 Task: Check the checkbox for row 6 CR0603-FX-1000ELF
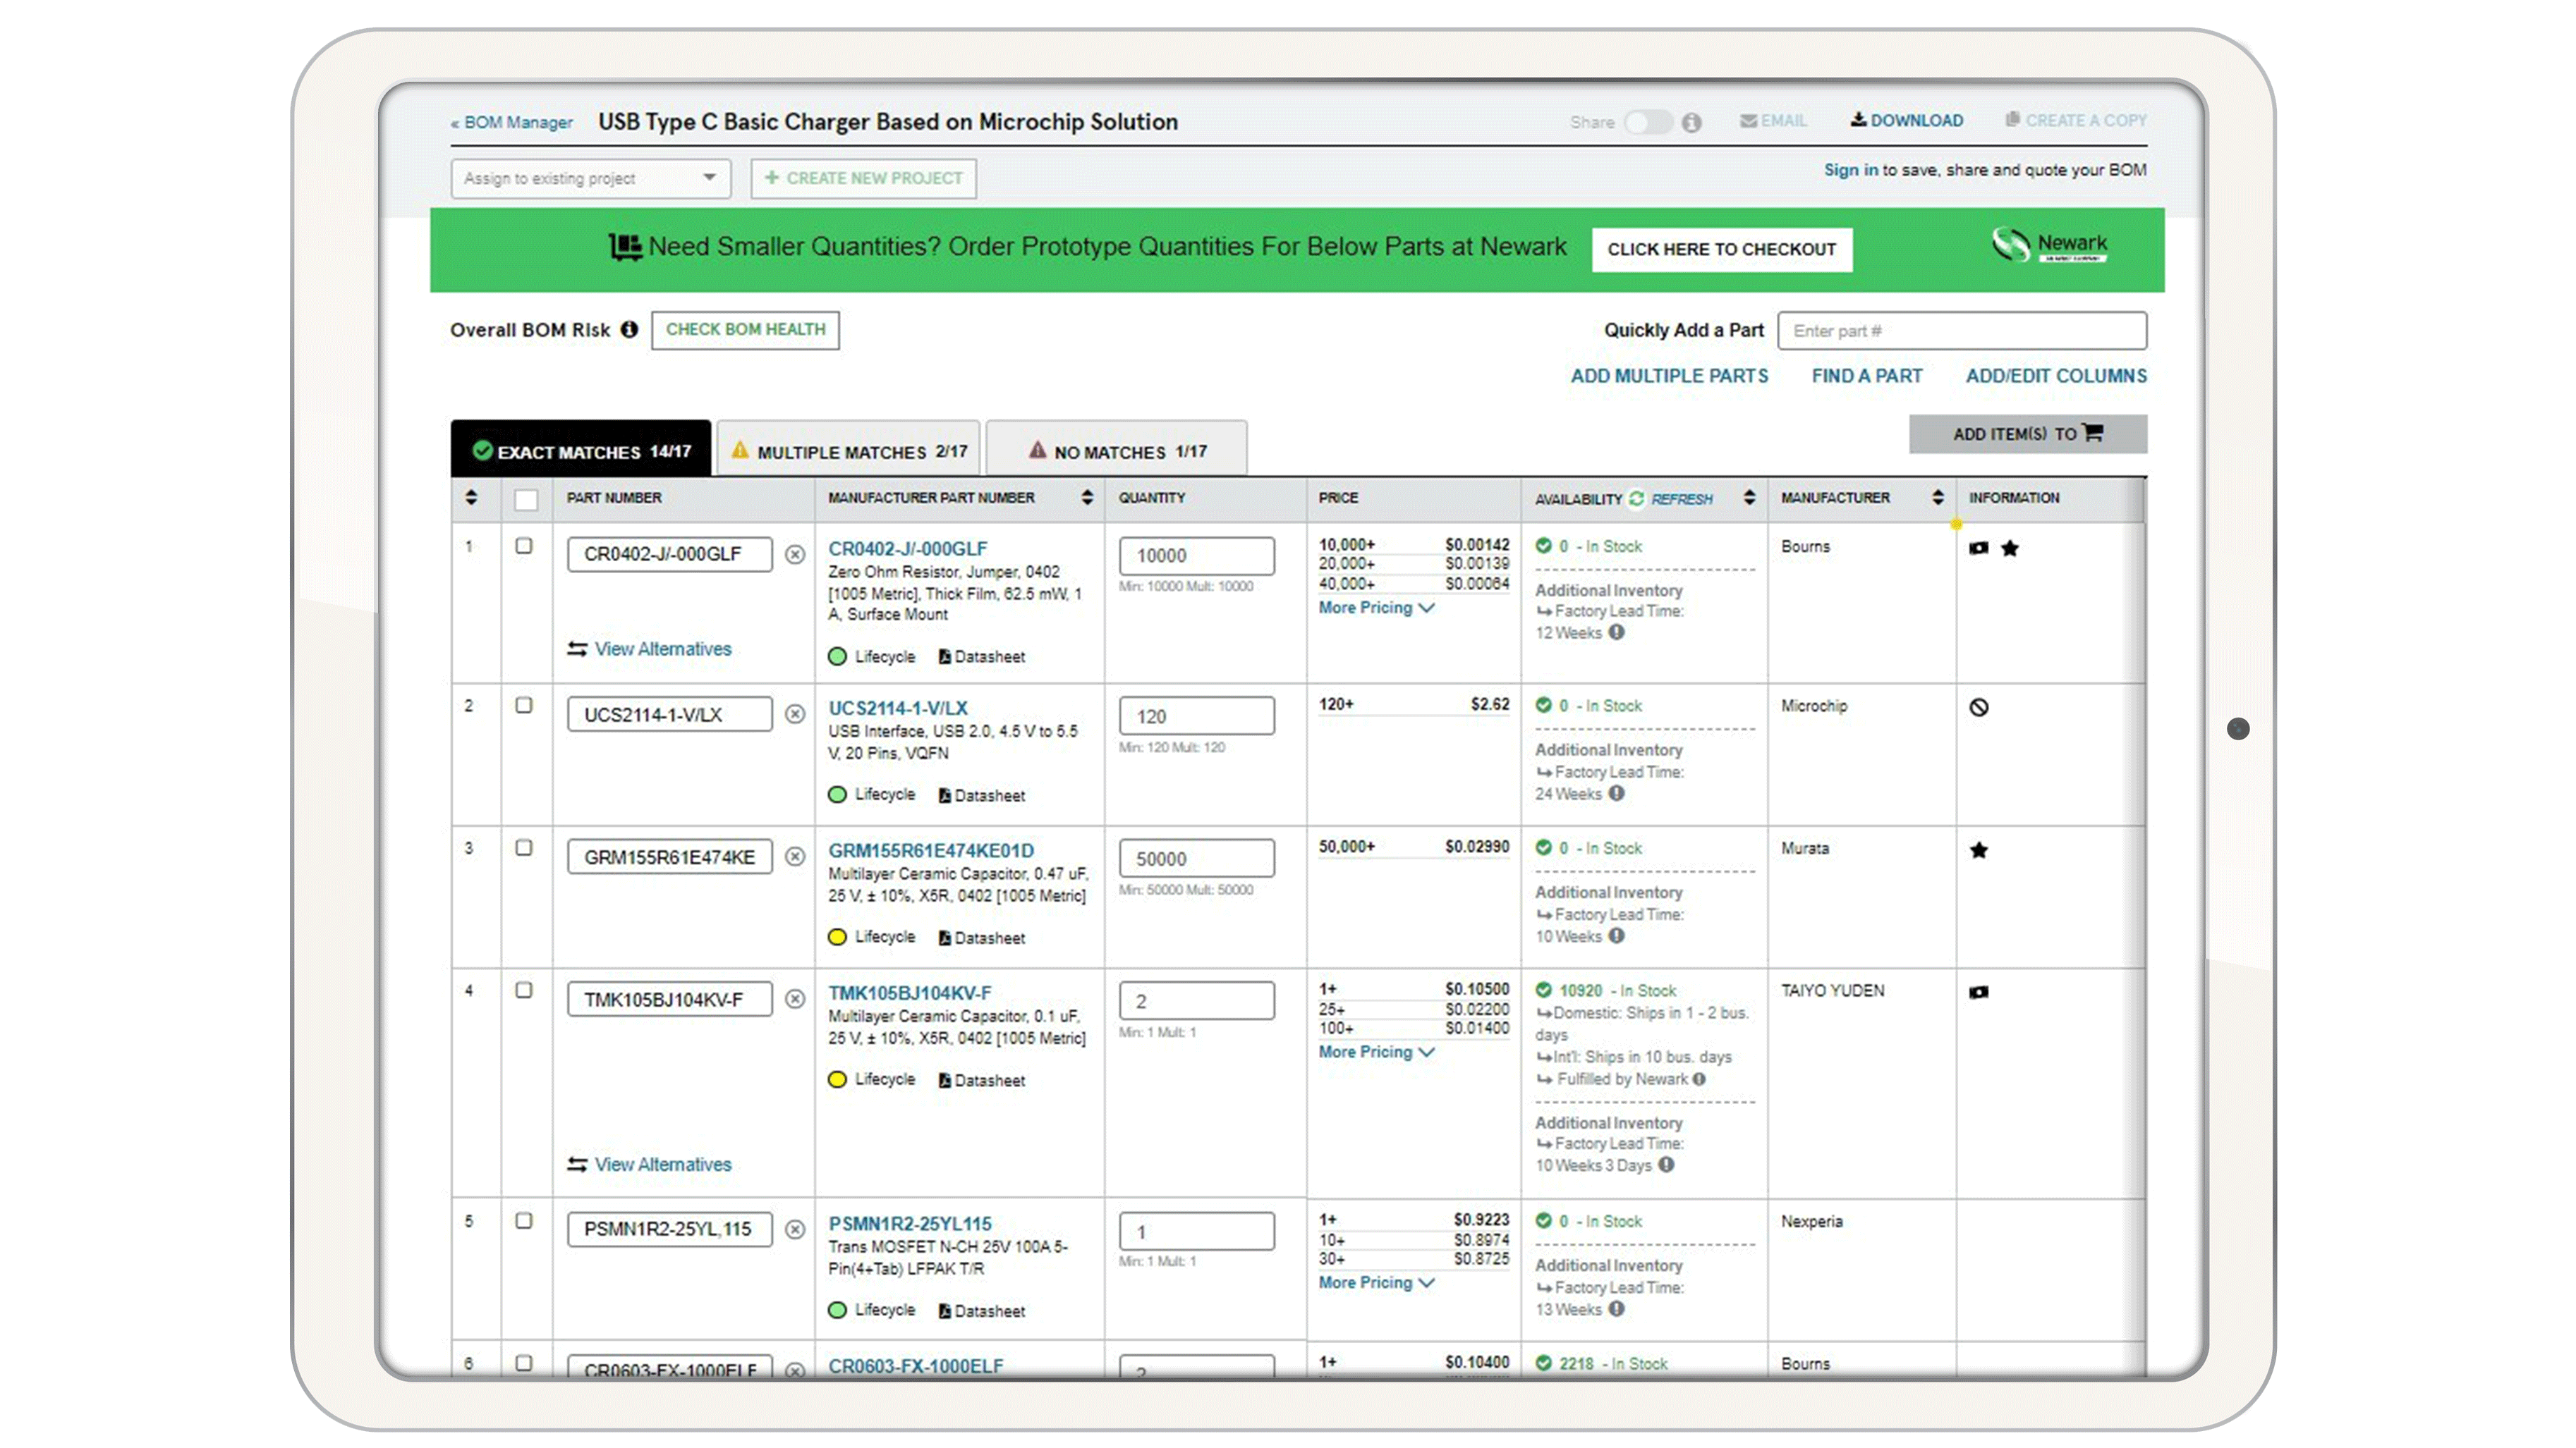pyautogui.click(x=524, y=1363)
